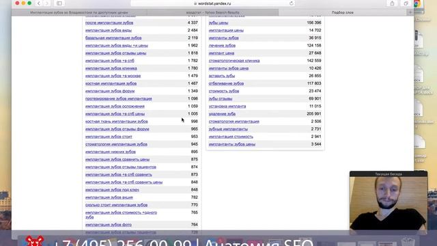The width and height of the screenshot is (437, 246).
Task: Open link вставить зубы
Action: (x=222, y=76)
